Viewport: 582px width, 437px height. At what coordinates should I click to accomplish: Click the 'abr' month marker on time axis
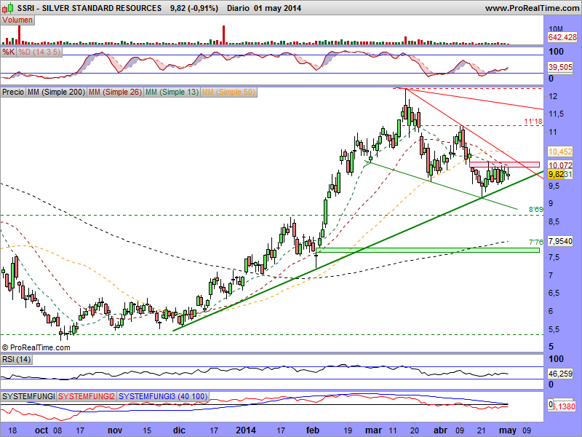coord(441,430)
